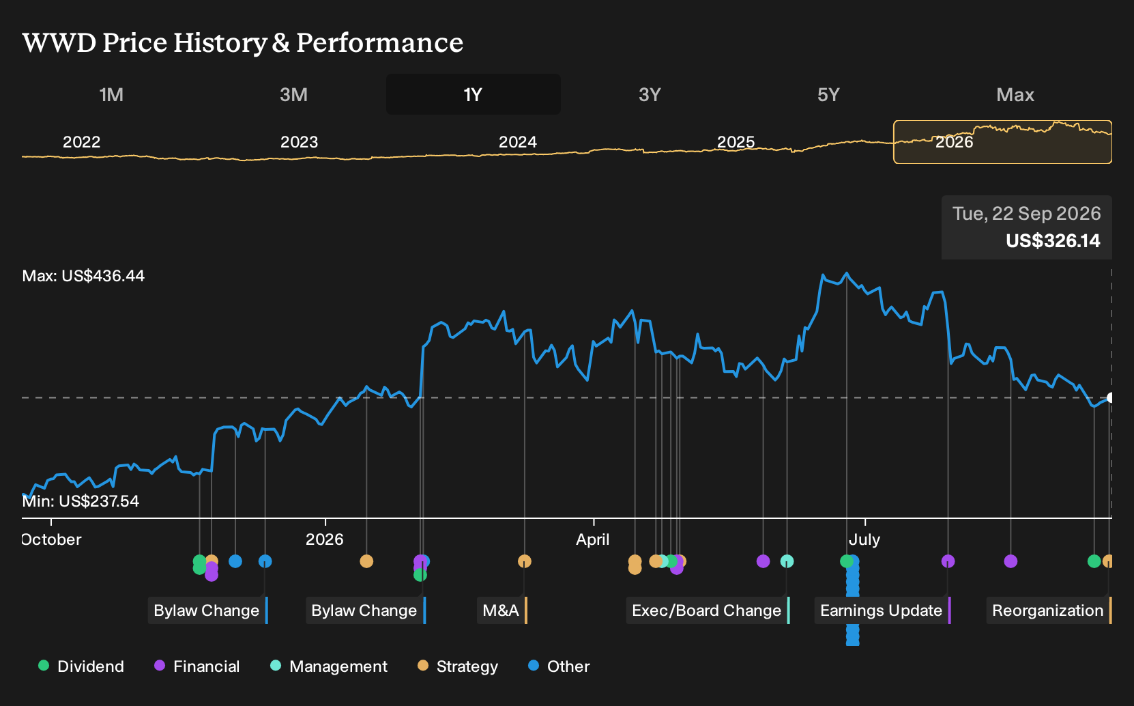Jump to 2022 in the overview chart
1134x706 pixels.
click(x=81, y=142)
